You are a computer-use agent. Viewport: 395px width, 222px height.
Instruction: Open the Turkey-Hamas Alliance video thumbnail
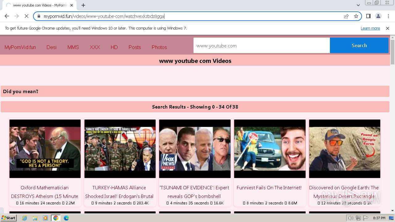pyautogui.click(x=120, y=149)
